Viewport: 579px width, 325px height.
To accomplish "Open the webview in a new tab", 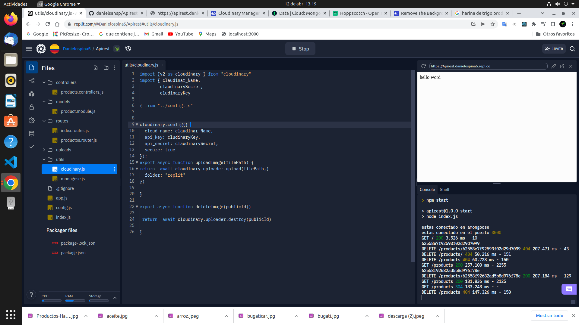I will pos(562,66).
